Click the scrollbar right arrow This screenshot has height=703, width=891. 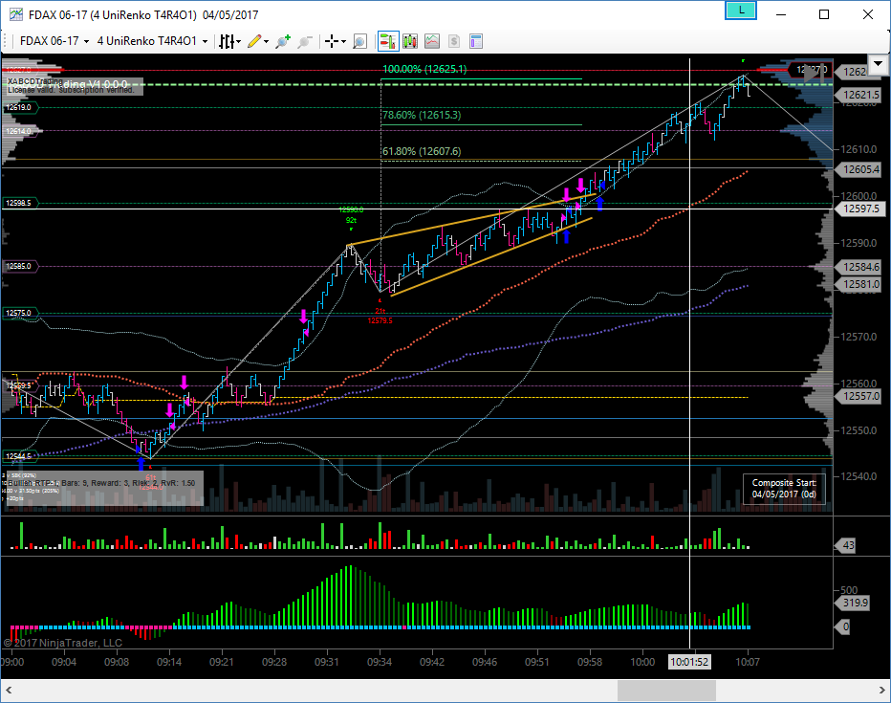[x=882, y=692]
